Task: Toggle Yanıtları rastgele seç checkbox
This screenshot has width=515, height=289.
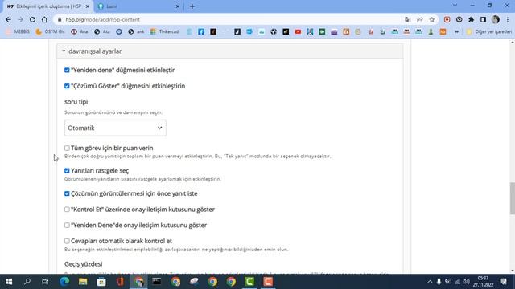Action: 67,171
